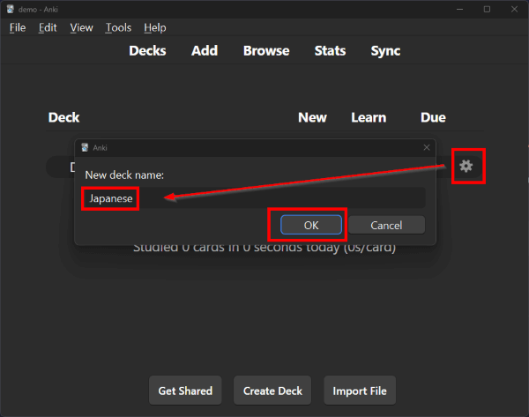This screenshot has height=417, width=529.
Task: Click the Learn column header
Action: tap(369, 117)
